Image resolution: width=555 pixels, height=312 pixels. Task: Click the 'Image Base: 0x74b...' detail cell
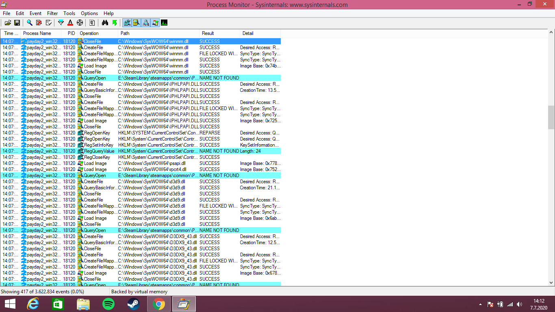[x=260, y=66]
